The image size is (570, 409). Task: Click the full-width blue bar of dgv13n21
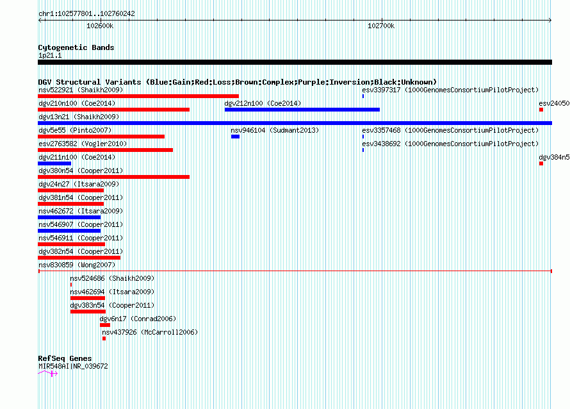click(x=295, y=123)
